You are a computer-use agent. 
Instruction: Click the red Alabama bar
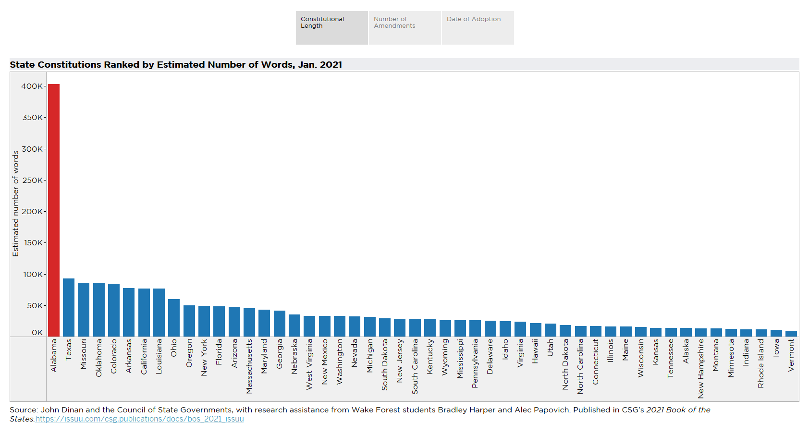click(x=54, y=210)
